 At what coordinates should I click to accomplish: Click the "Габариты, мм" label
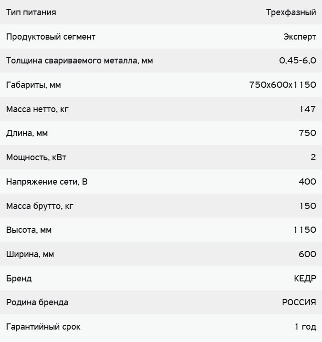tap(33, 85)
